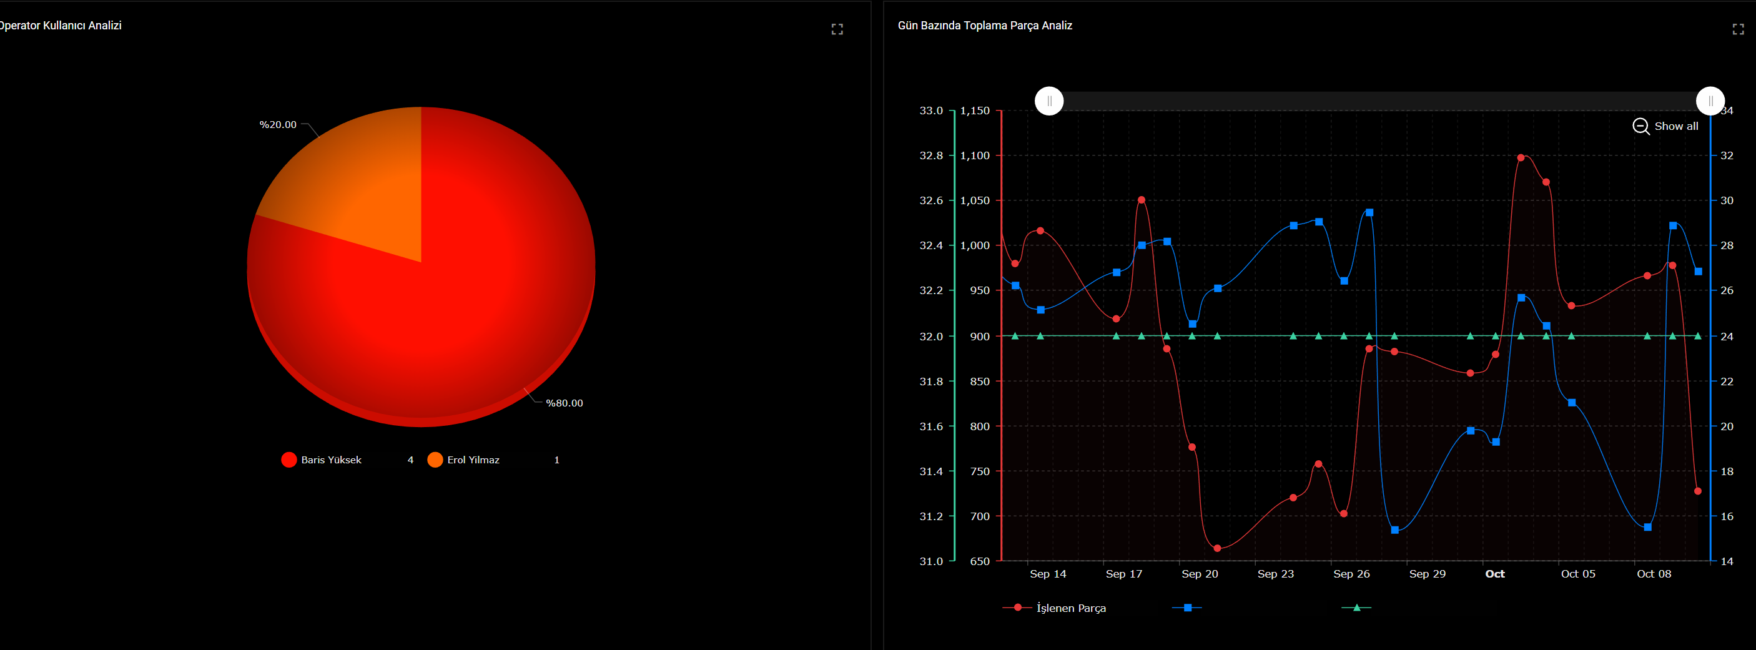Click the Gün Bazında Toplama Parça Analiz title
Screen dimensions: 1756x650
(984, 25)
